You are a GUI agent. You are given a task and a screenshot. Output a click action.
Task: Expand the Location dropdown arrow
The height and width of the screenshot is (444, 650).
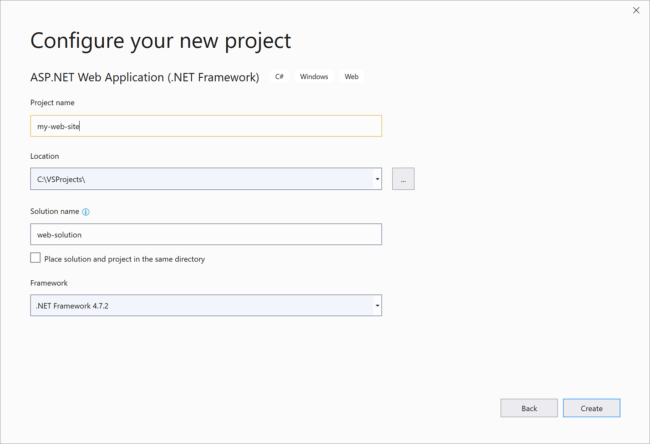377,179
